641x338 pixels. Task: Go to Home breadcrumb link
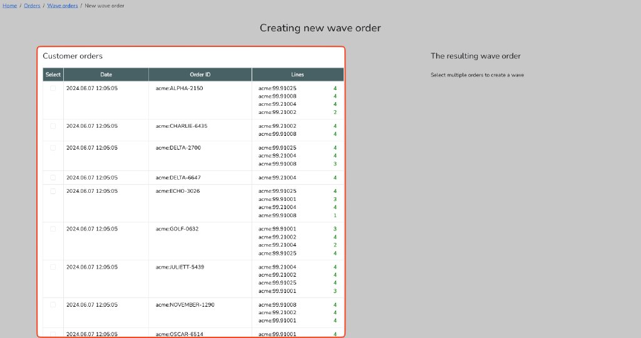pyautogui.click(x=9, y=6)
